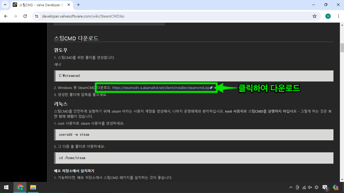344x193 pixels.
Task: Click the 리눅스 section heading
Action: click(61, 104)
